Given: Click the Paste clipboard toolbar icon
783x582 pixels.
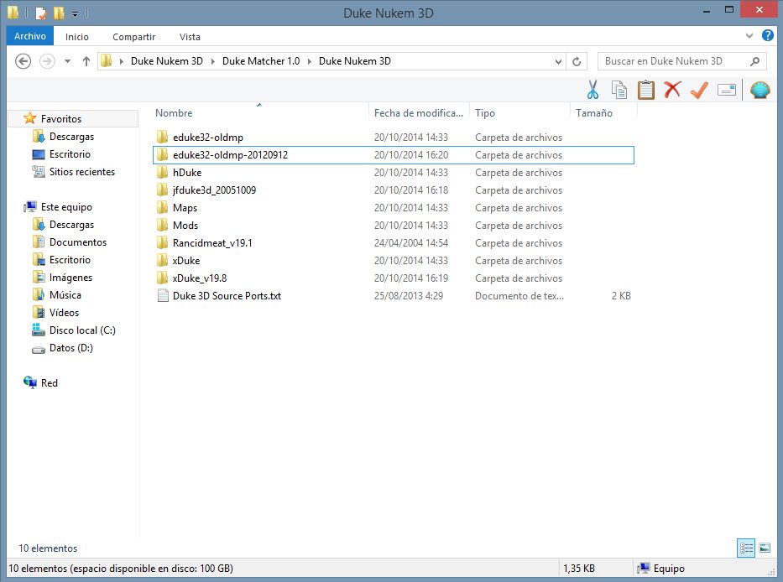Looking at the screenshot, I should [645, 90].
